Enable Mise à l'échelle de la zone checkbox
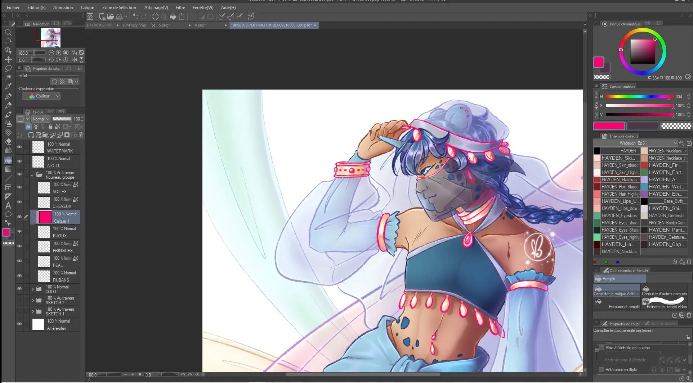This screenshot has width=693, height=383. point(601,348)
